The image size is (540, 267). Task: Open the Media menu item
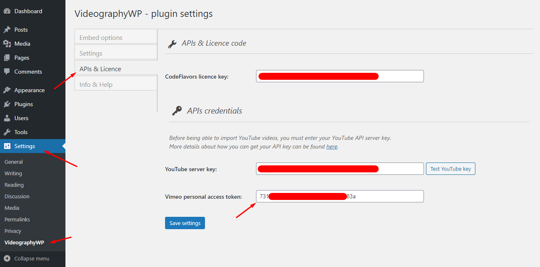coord(33,44)
